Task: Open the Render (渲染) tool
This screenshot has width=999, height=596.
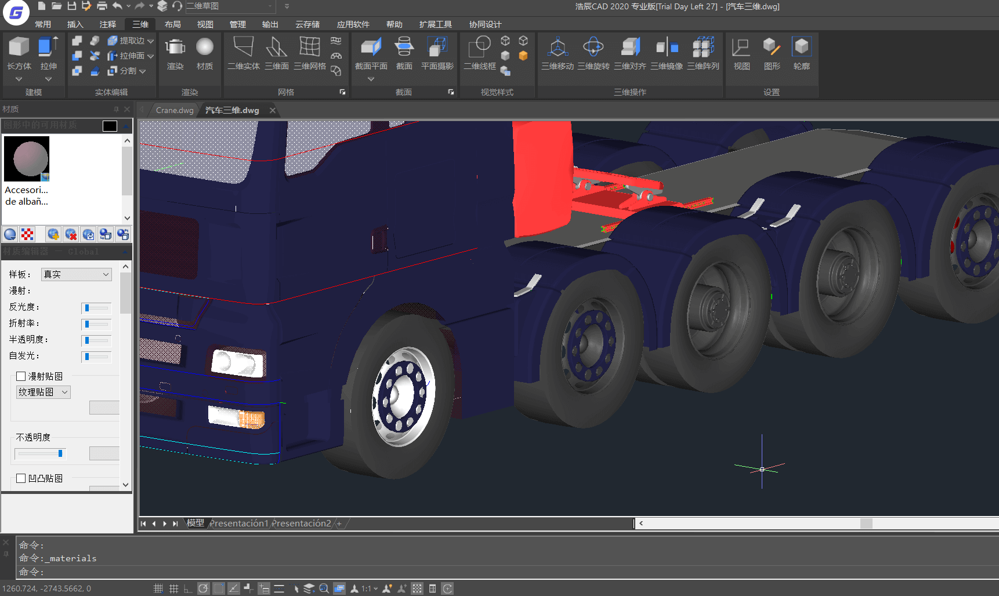Action: [175, 53]
